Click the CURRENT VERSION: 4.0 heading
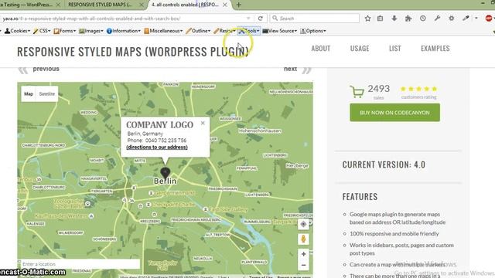Image resolution: width=495 pixels, height=278 pixels. [x=384, y=164]
